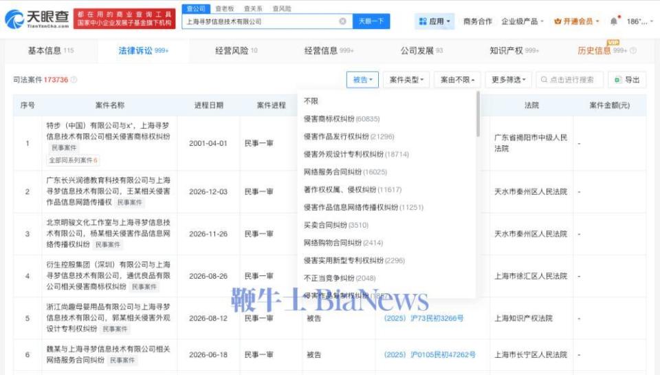This screenshot has width=660, height=375.
Task: Switch to 公司发展 tab
Action: click(x=421, y=50)
